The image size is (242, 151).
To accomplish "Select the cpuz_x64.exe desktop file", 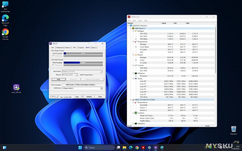I will [16, 88].
